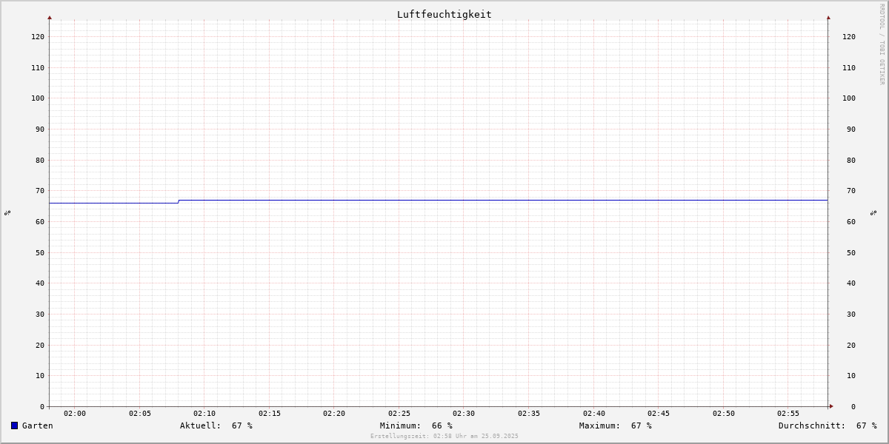Click the 60 label on right axis
The width and height of the screenshot is (889, 444).
[x=850, y=221]
